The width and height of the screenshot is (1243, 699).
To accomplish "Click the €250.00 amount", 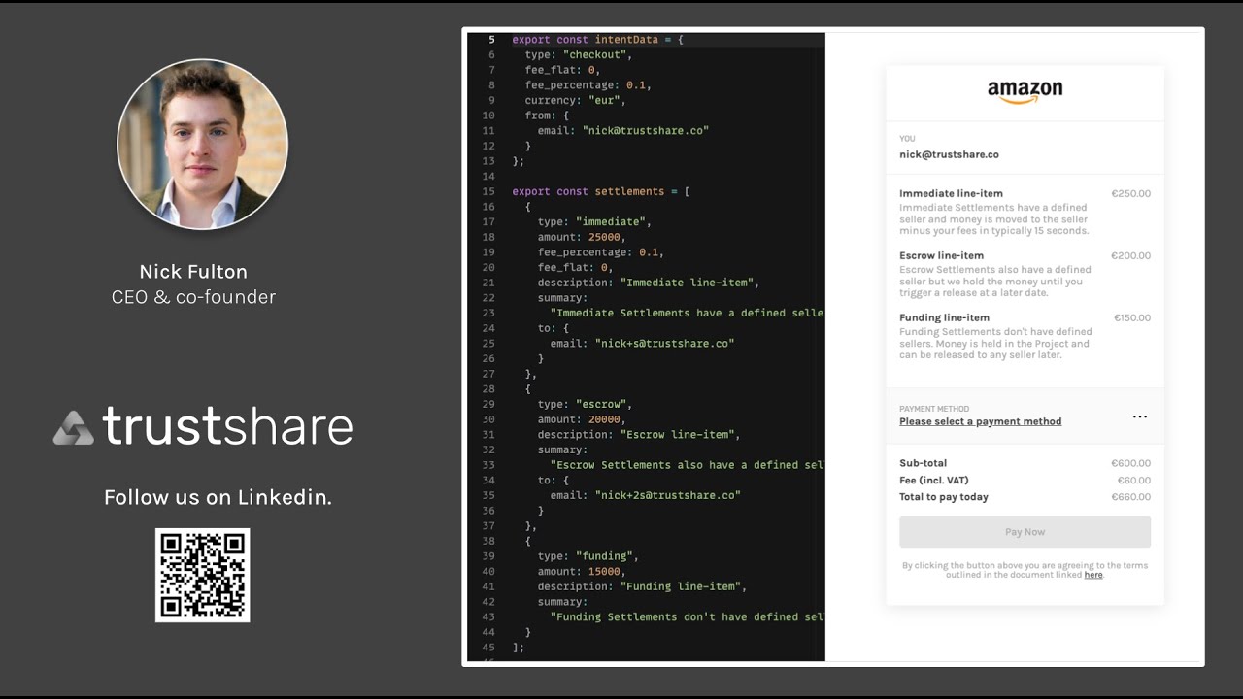I will pyautogui.click(x=1131, y=193).
